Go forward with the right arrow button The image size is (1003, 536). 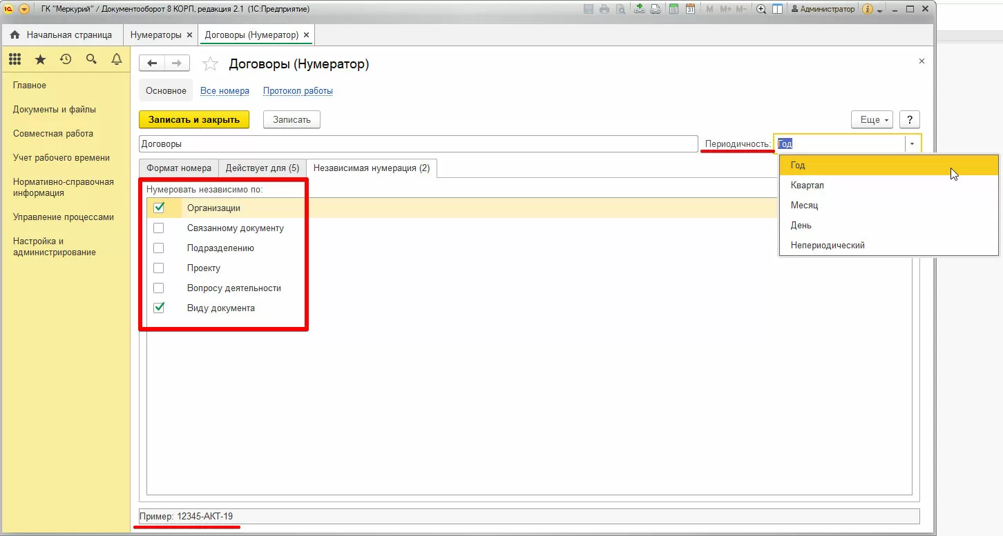click(177, 63)
